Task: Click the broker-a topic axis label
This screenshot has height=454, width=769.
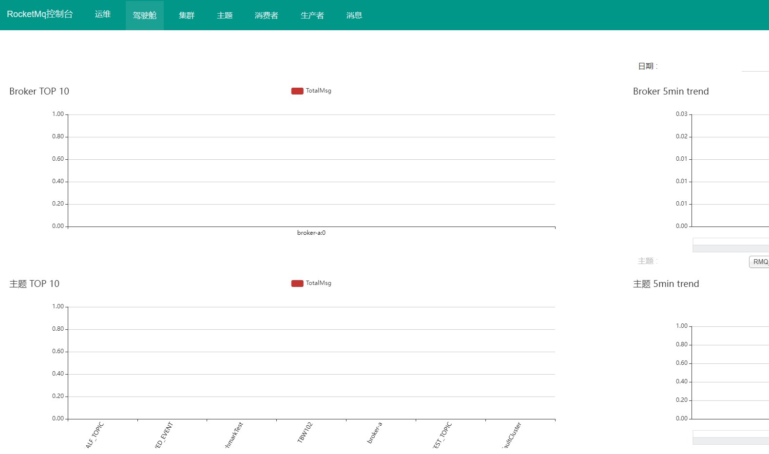Action: pos(375,432)
